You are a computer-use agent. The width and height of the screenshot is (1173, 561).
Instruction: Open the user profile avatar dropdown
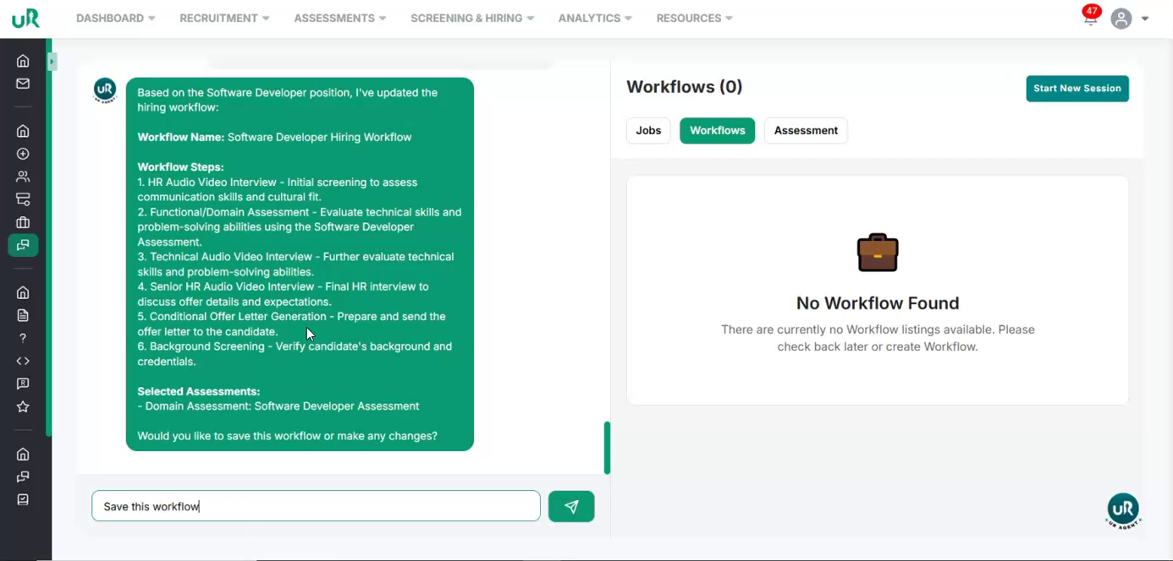(x=1130, y=19)
